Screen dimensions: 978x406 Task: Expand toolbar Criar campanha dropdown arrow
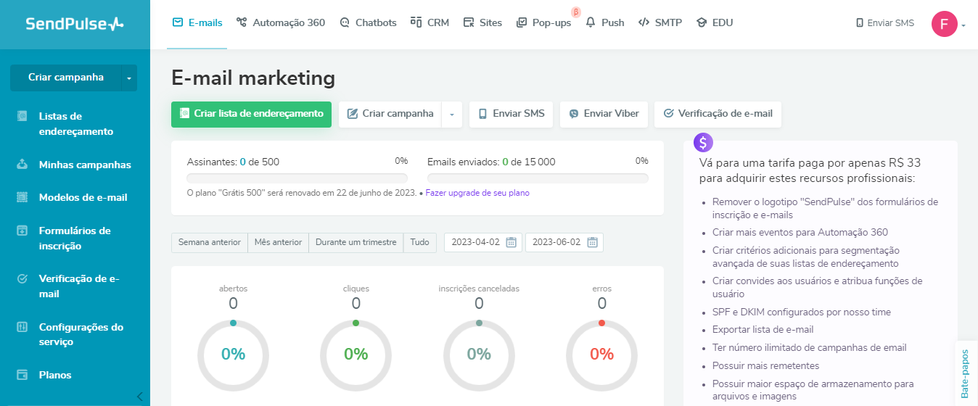click(452, 114)
